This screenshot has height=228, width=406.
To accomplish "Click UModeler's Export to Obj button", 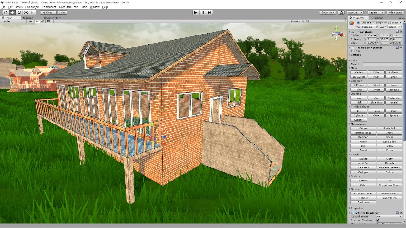I will tap(390, 198).
